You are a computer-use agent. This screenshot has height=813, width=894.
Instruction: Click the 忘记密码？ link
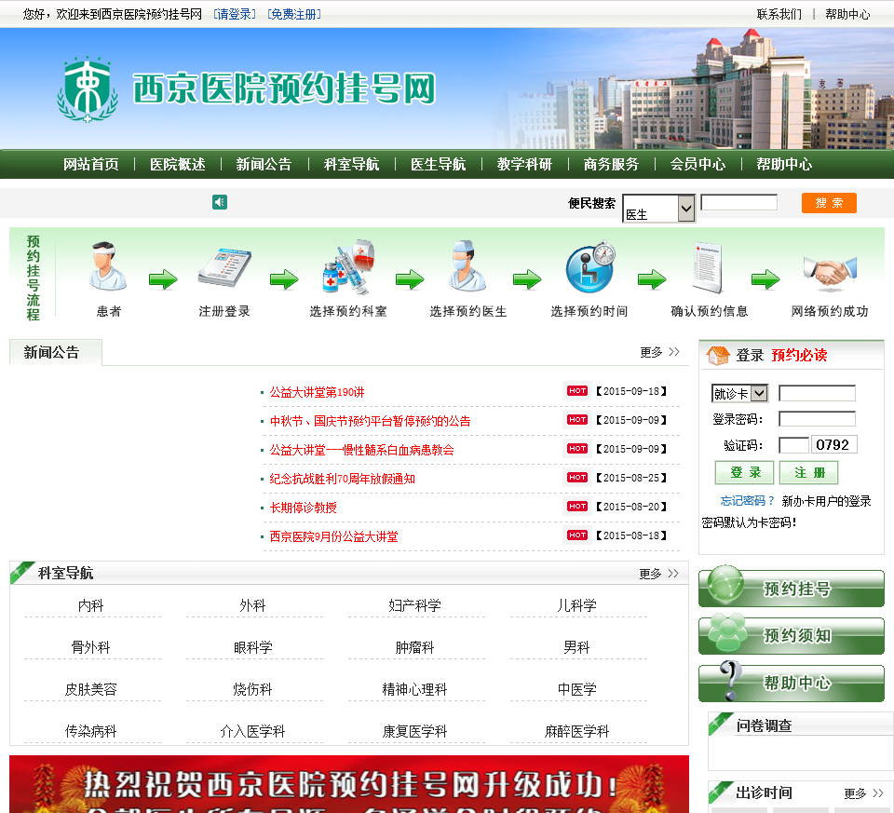point(748,501)
